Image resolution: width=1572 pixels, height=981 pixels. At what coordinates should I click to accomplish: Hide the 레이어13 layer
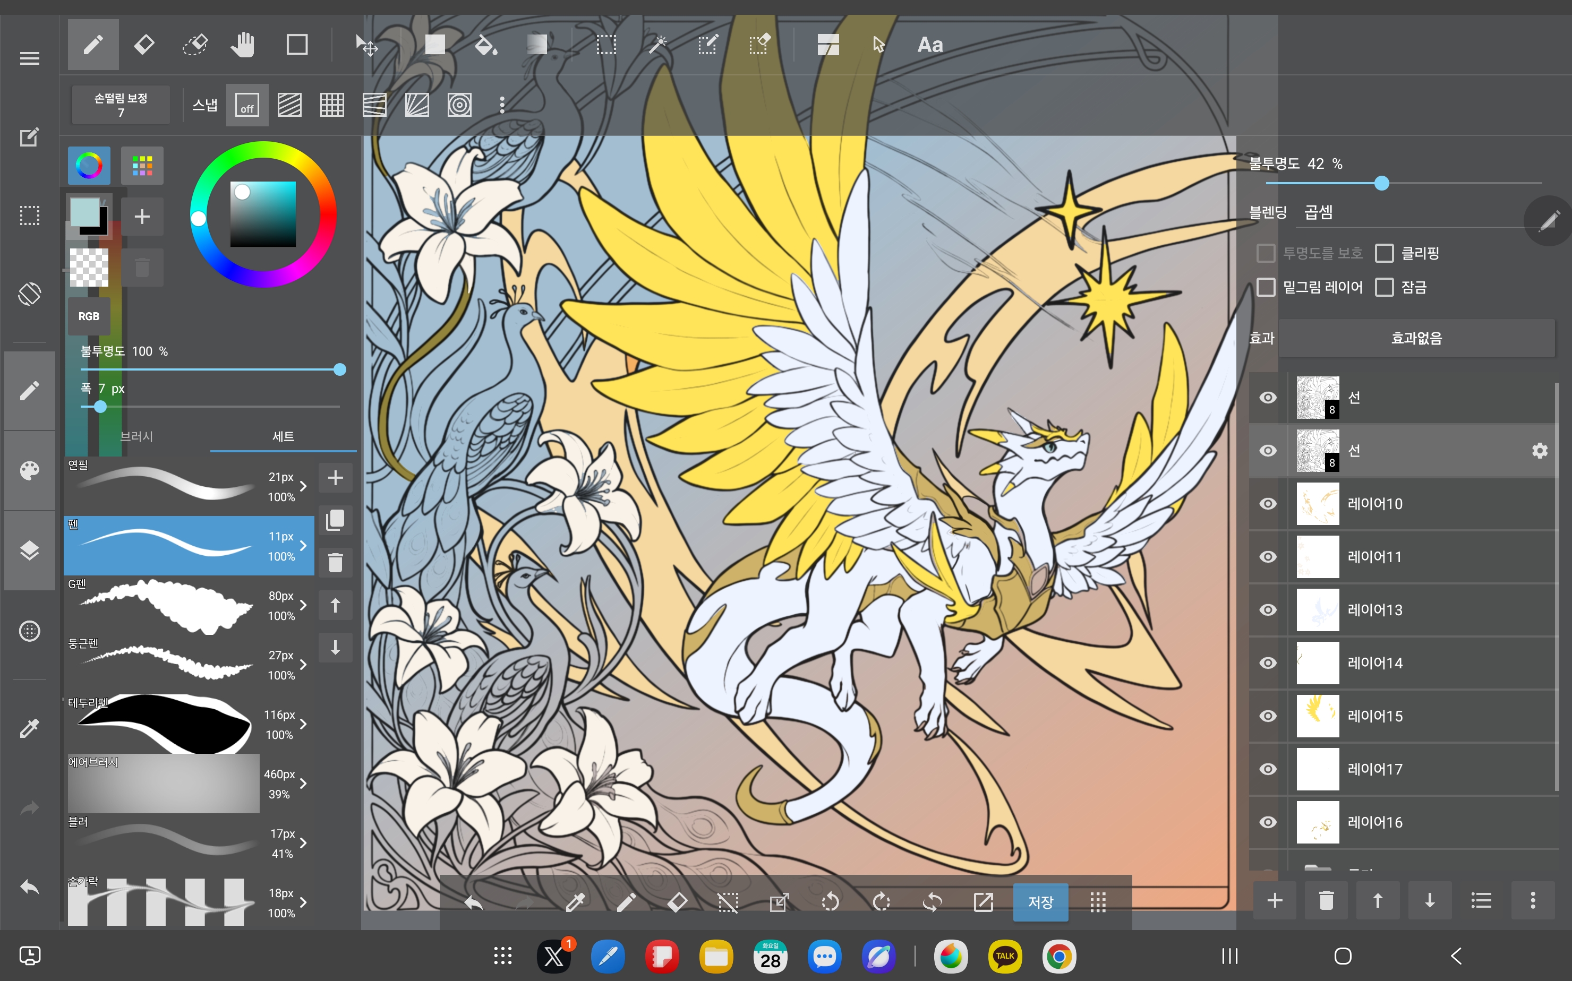point(1268,610)
